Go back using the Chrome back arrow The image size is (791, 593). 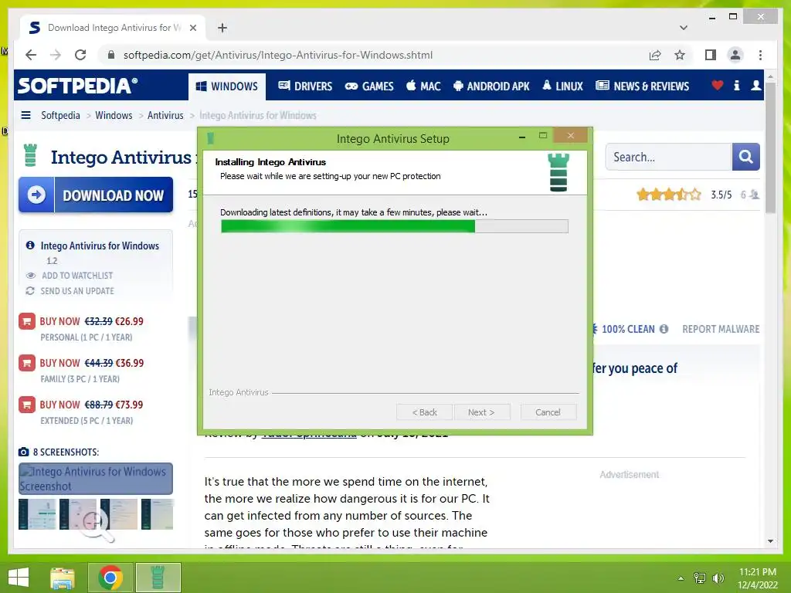coord(31,55)
